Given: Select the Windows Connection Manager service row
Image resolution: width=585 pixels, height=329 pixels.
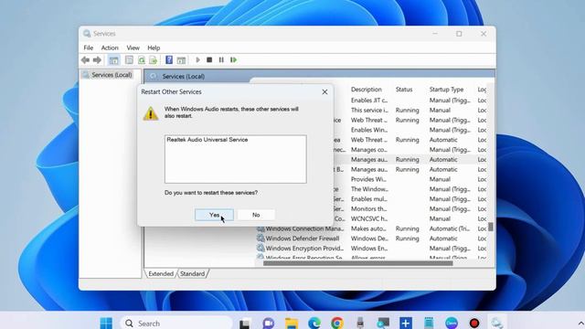Looking at the screenshot, I should 304,228.
